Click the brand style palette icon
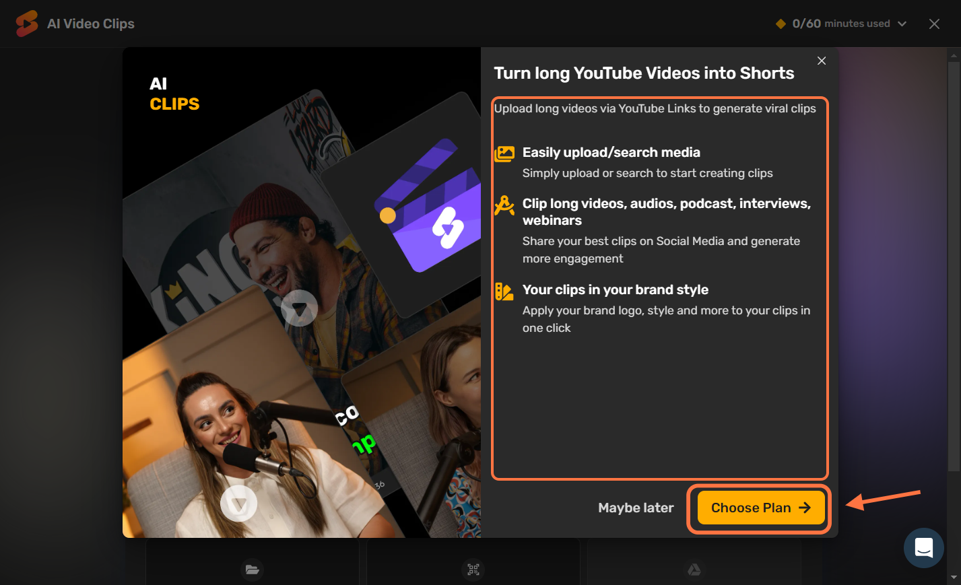Screen dimensions: 961x585 click(504, 291)
